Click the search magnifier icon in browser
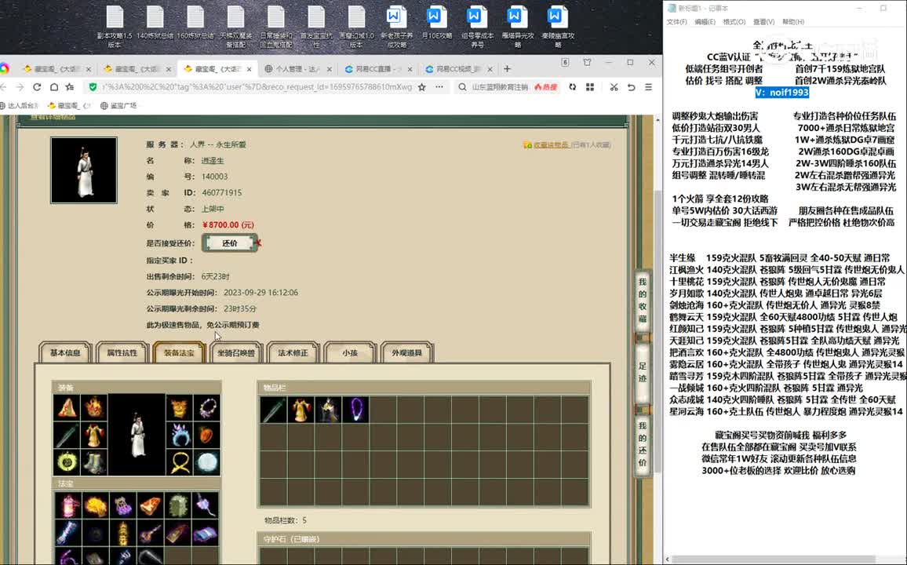Image resolution: width=907 pixels, height=565 pixels. (462, 87)
